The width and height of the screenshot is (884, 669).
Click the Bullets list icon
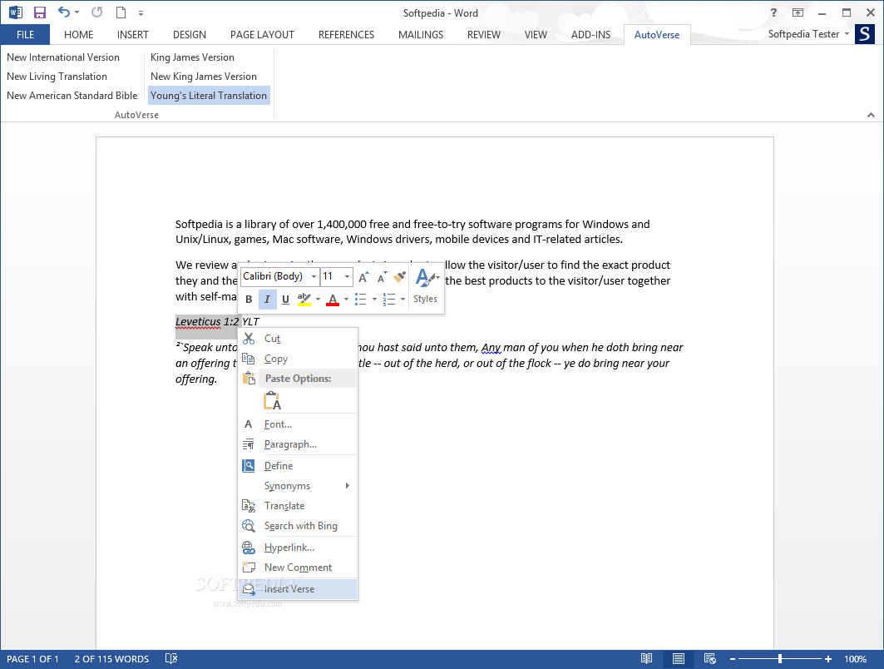361,300
